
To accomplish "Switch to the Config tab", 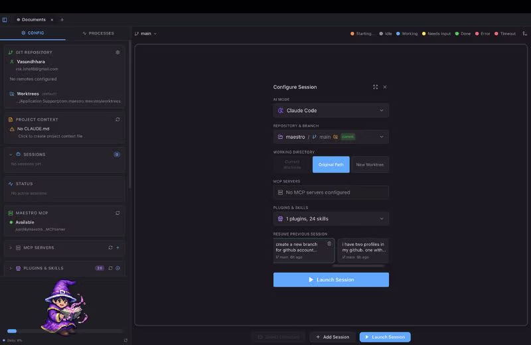I will (x=33, y=33).
